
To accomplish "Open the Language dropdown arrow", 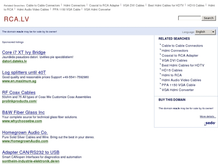I will point(213,32).
